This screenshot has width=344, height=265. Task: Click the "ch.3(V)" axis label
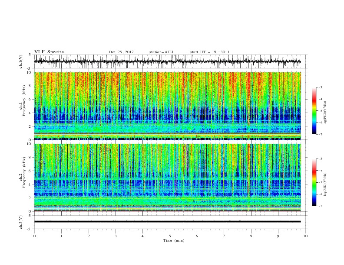coord(21,222)
